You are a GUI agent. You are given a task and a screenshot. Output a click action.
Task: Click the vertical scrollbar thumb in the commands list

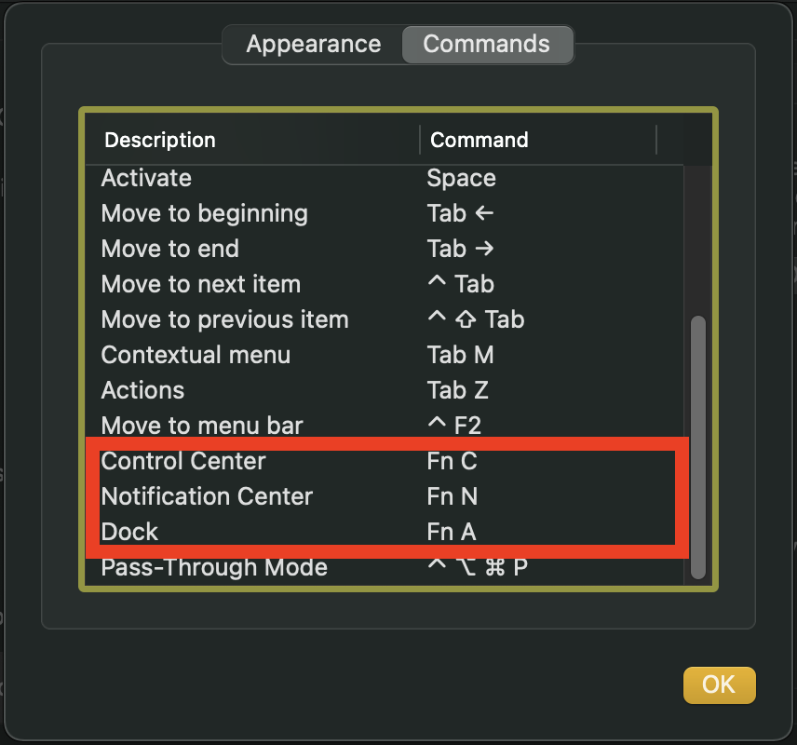point(698,447)
